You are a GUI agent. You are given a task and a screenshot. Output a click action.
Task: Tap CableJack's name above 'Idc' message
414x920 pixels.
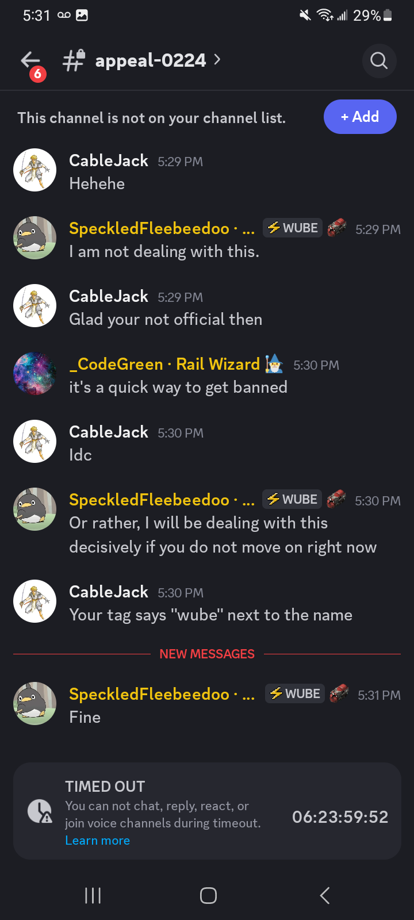pos(109,432)
